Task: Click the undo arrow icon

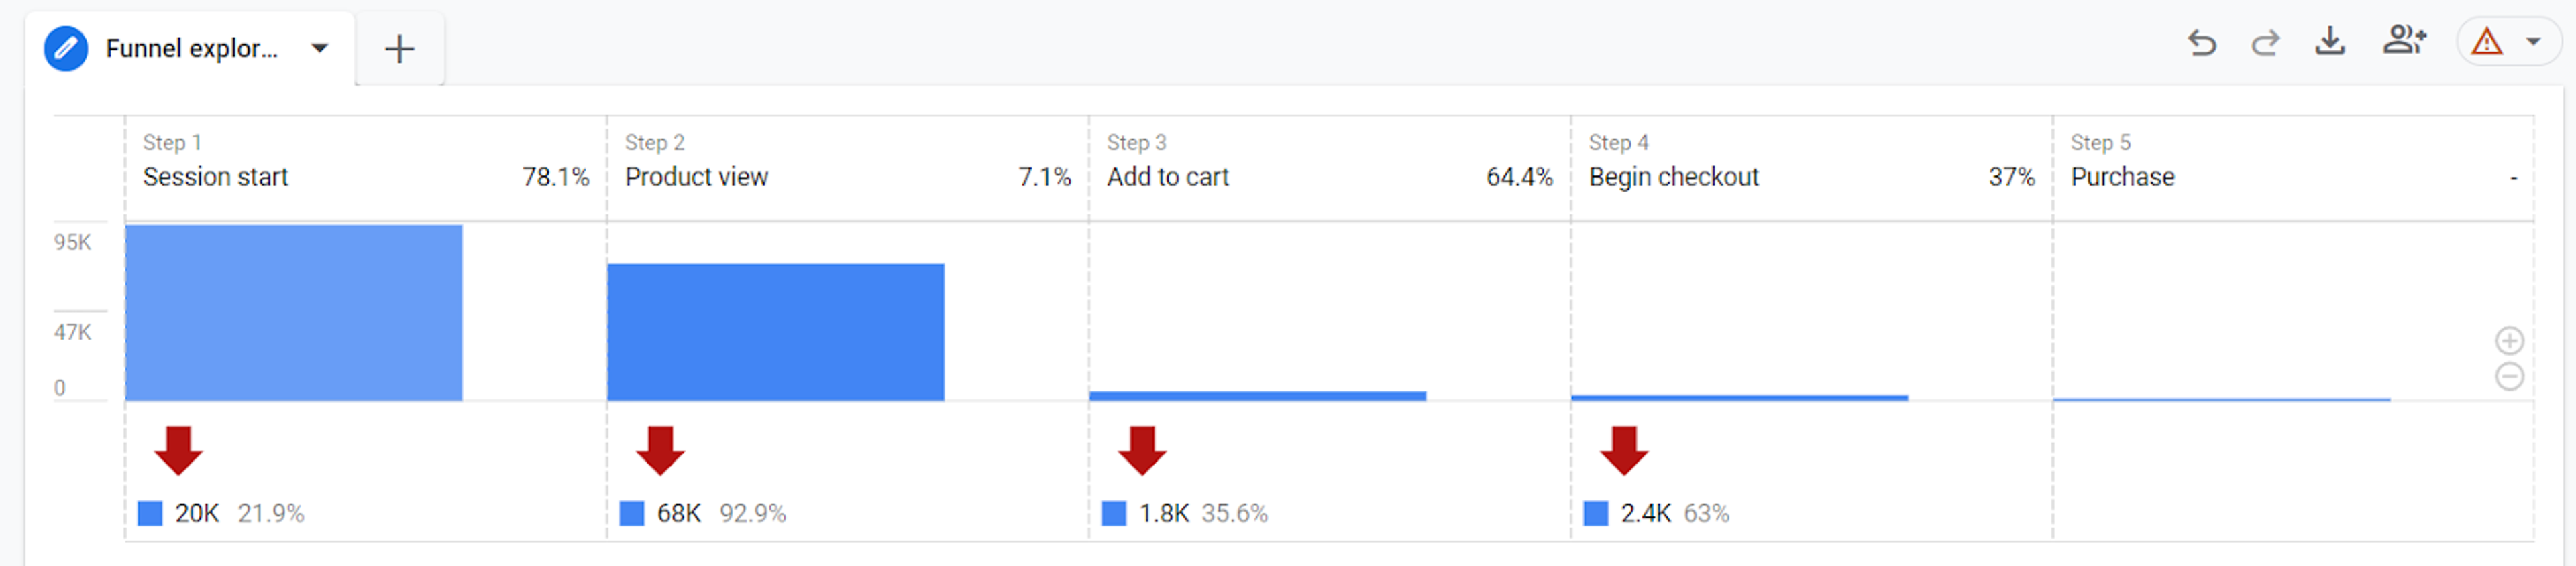Action: click(2201, 43)
